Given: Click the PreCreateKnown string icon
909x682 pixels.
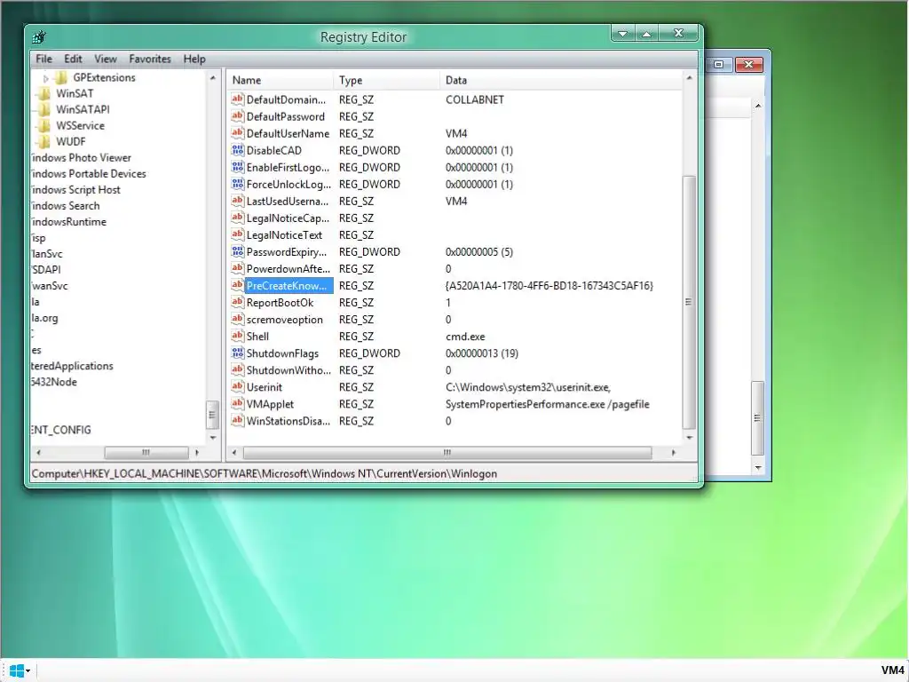Looking at the screenshot, I should tap(237, 285).
